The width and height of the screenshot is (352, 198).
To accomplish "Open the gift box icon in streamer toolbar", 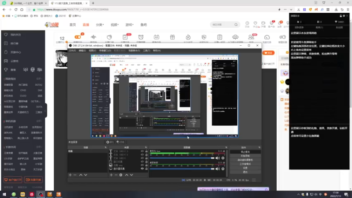I will pyautogui.click(x=172, y=37).
